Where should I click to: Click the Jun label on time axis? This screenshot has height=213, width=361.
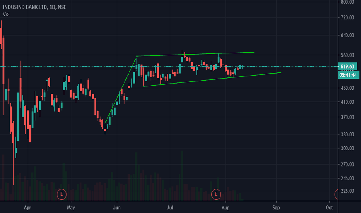click(x=117, y=208)
